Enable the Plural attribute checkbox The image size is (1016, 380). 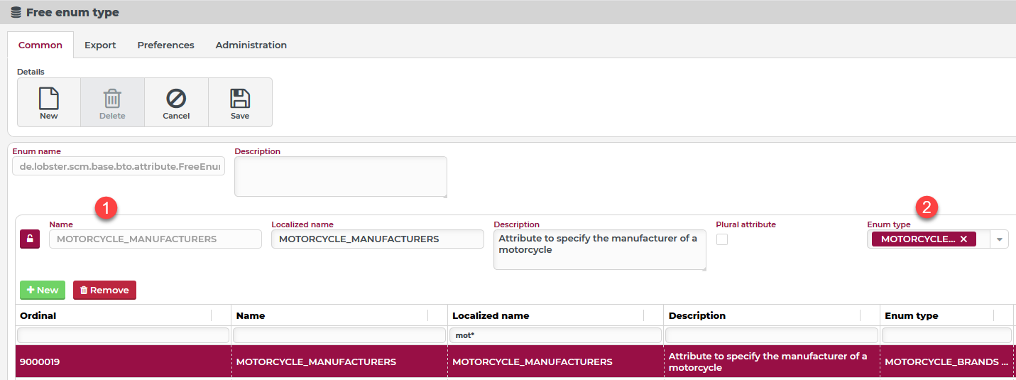722,239
